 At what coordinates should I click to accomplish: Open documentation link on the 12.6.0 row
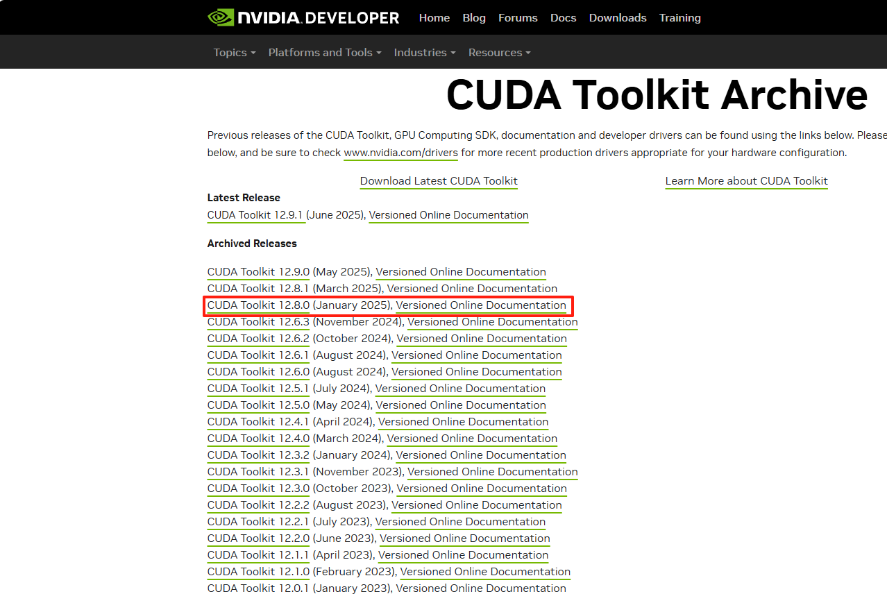tap(477, 372)
